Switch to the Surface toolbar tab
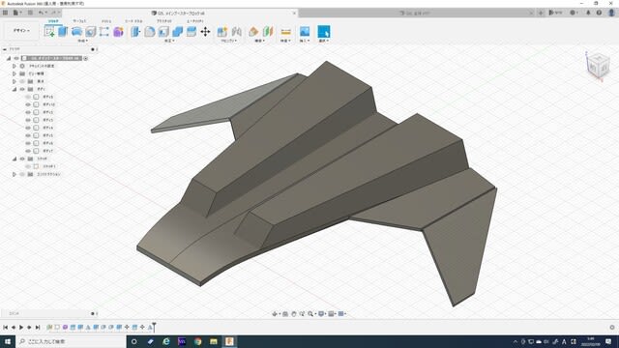 click(x=79, y=21)
